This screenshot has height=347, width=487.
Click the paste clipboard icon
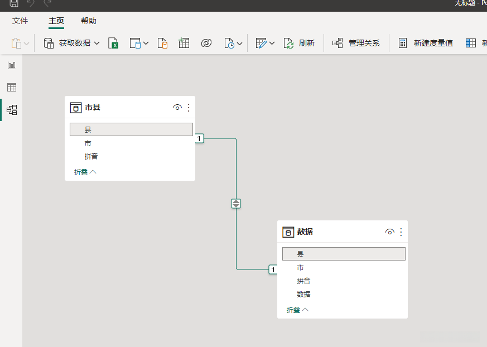click(x=16, y=43)
